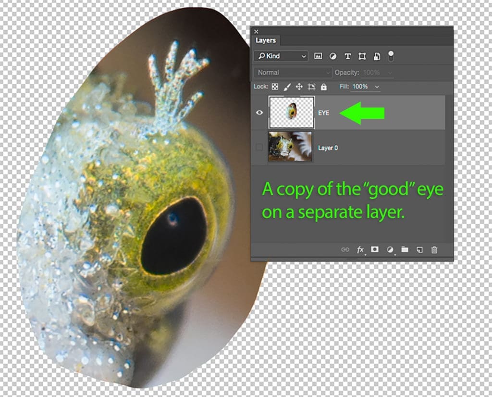Add layer mask icon
The height and width of the screenshot is (397, 492).
click(x=375, y=250)
